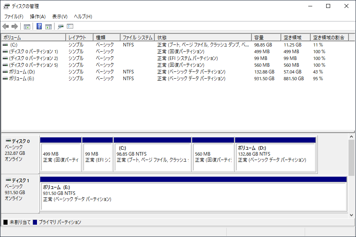Click the 種類 column header
This screenshot has height=237, width=356.
click(x=107, y=37)
